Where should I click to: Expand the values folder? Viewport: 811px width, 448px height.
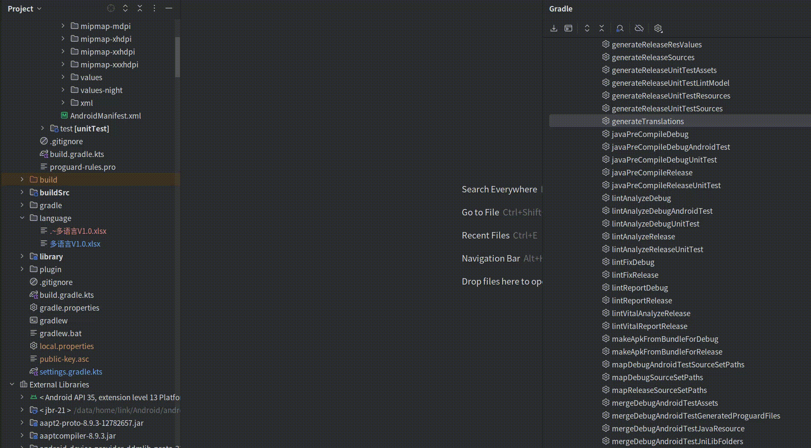63,77
